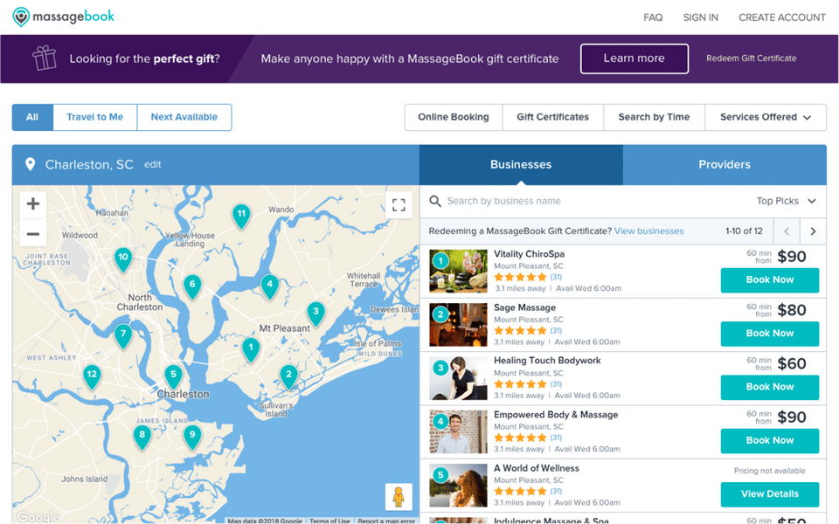Toggle the Online Booking filter
This screenshot has width=839, height=524.
[453, 117]
